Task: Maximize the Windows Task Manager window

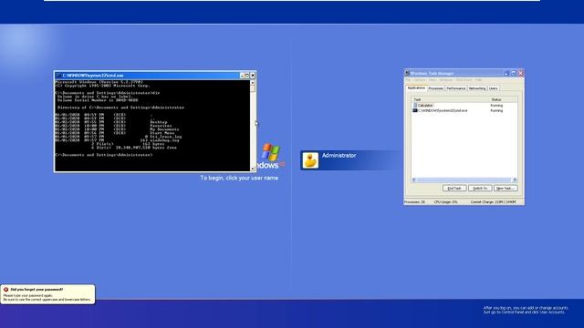Action: [x=514, y=73]
